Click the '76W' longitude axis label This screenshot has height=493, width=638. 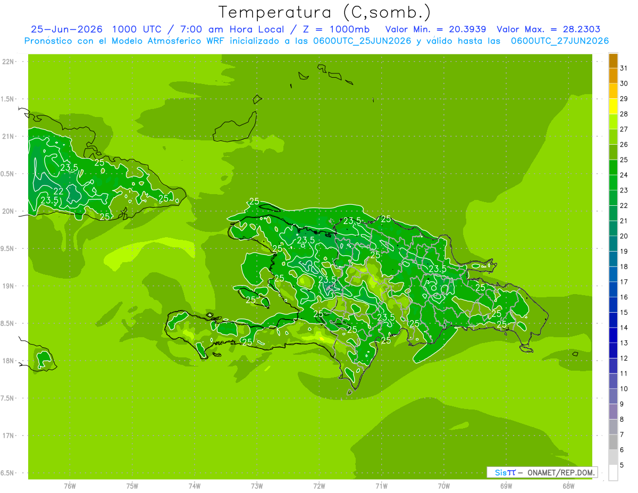coord(70,486)
